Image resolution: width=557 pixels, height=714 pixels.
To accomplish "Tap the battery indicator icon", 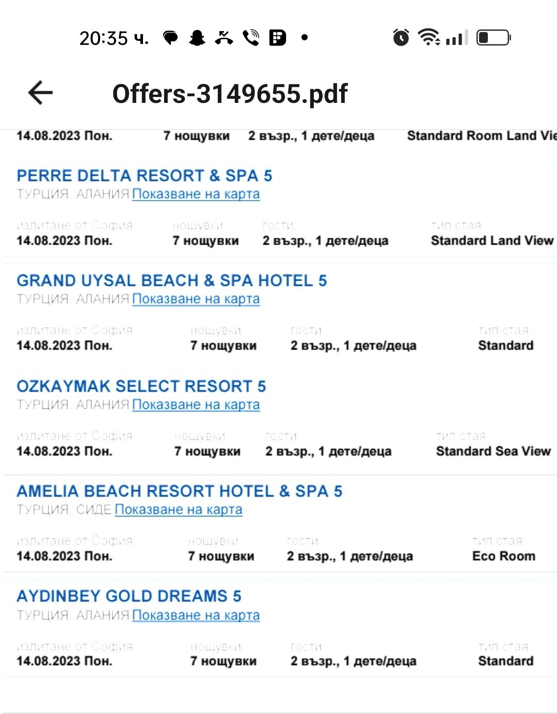I will point(494,37).
